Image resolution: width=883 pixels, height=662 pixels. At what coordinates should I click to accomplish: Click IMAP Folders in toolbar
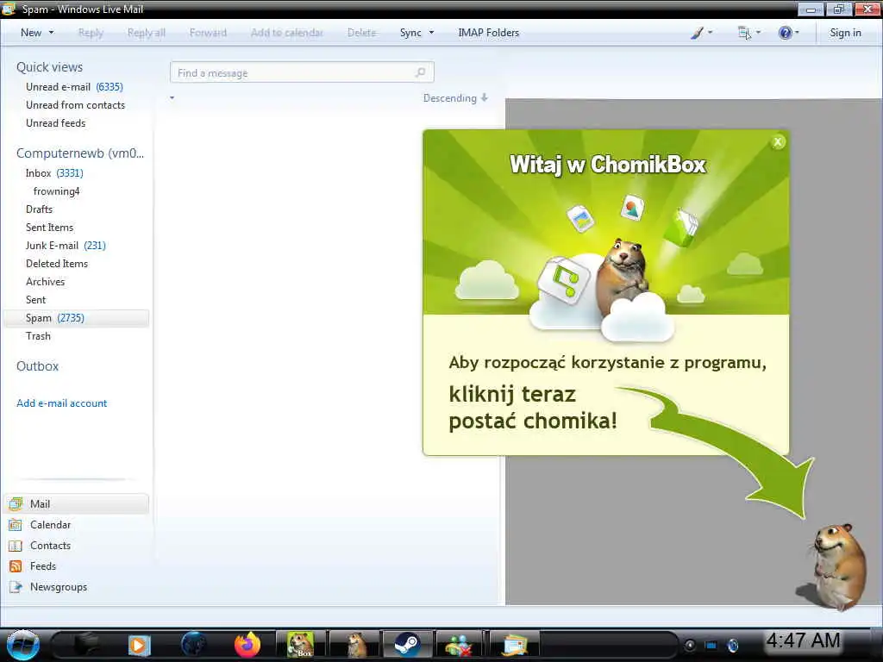tap(488, 33)
